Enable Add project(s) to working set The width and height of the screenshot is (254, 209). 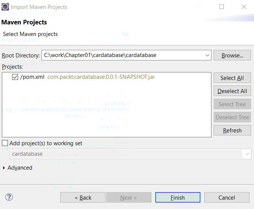point(5,143)
